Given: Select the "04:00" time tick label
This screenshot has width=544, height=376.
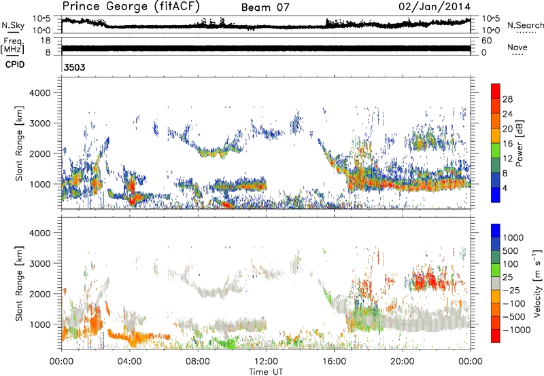Looking at the screenshot, I should [x=129, y=362].
